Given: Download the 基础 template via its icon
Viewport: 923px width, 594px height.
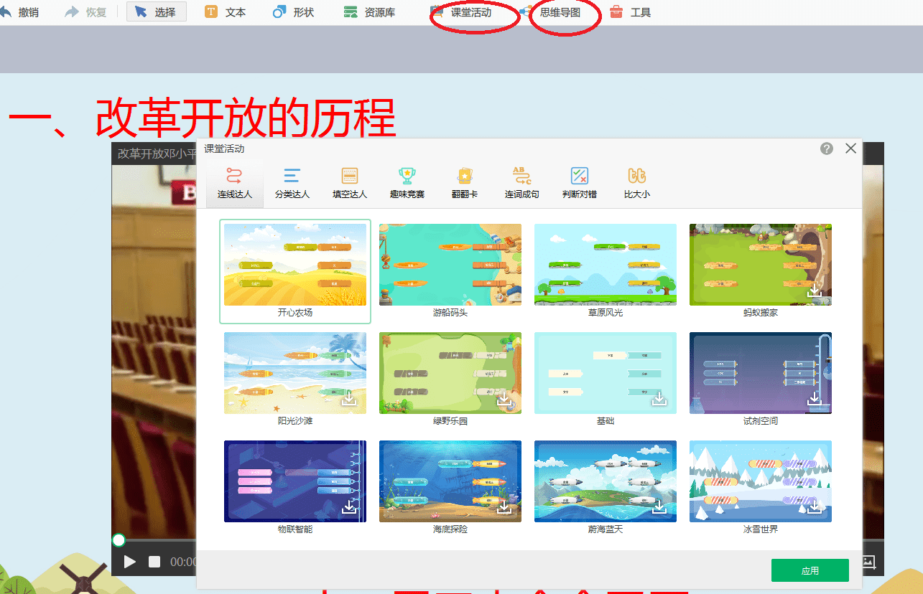Looking at the screenshot, I should 659,399.
